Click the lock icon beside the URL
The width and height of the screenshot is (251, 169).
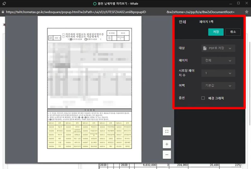point(3,12)
